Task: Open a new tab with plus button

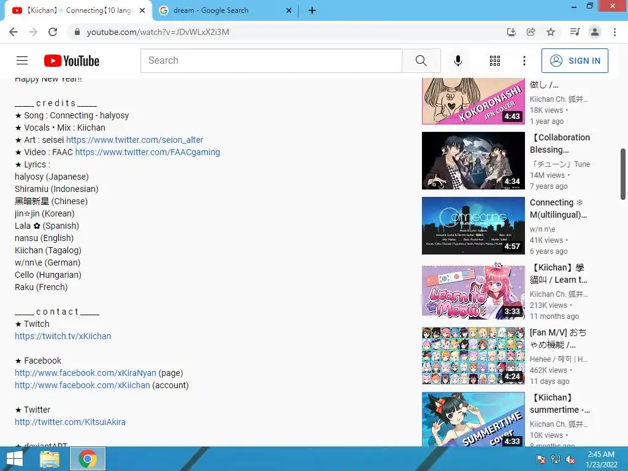Action: coord(312,10)
